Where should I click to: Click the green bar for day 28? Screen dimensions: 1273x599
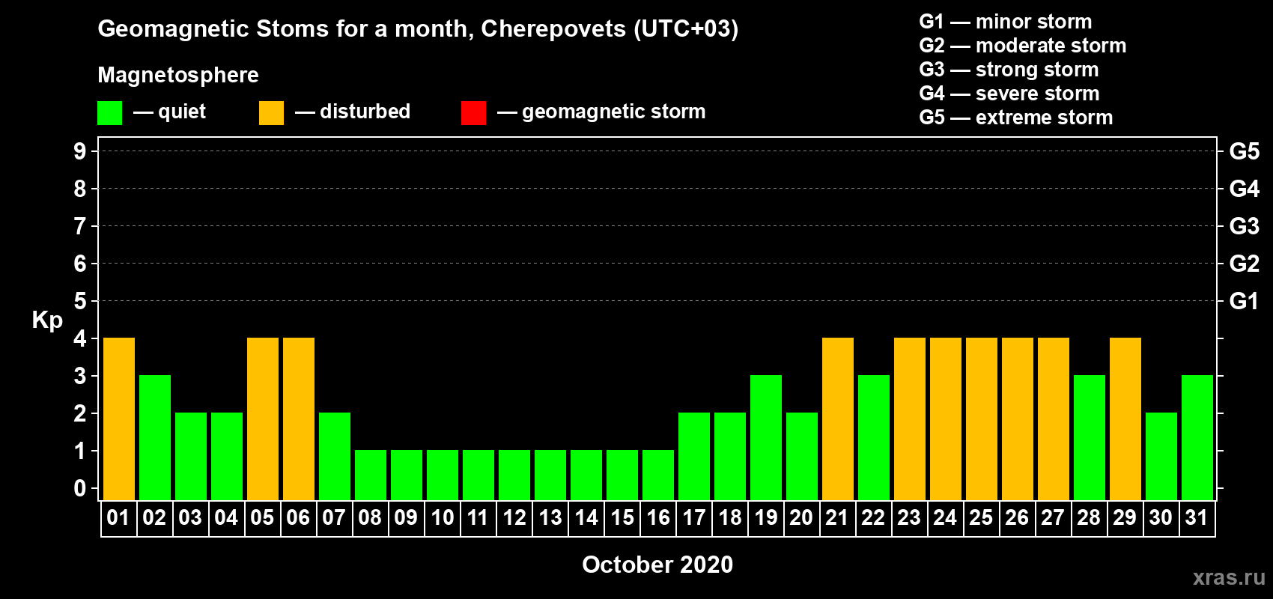pyautogui.click(x=1090, y=437)
